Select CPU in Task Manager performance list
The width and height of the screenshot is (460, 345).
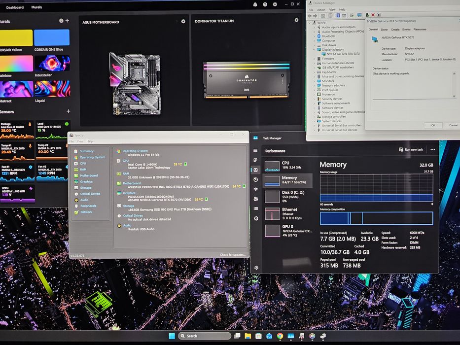pos(287,166)
